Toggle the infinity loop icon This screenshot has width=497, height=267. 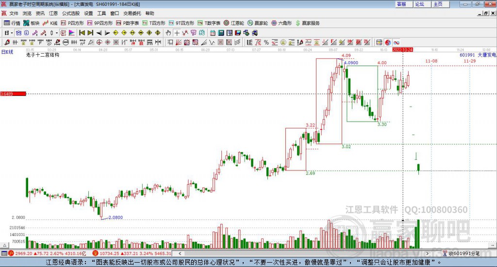click(x=396, y=42)
